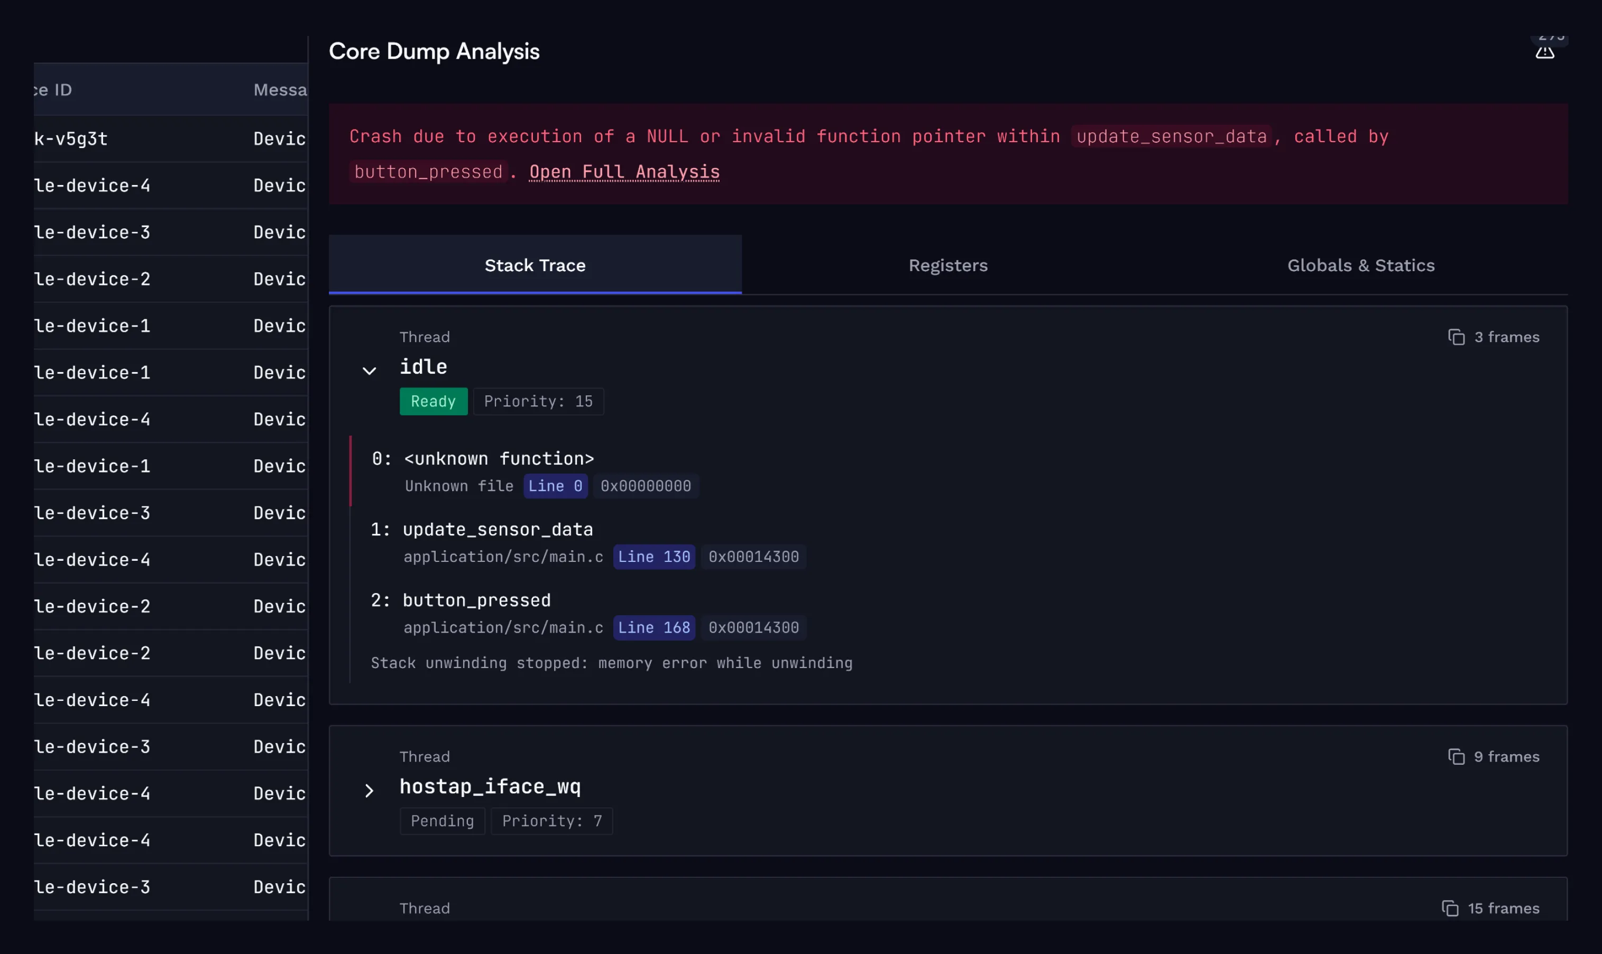Click the Priority: 15 badge
Viewport: 1602px width, 954px height.
coord(538,401)
